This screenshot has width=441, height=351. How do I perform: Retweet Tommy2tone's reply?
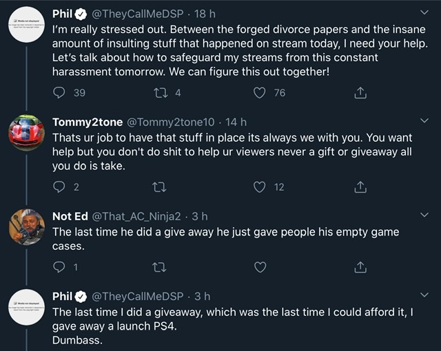(x=159, y=187)
